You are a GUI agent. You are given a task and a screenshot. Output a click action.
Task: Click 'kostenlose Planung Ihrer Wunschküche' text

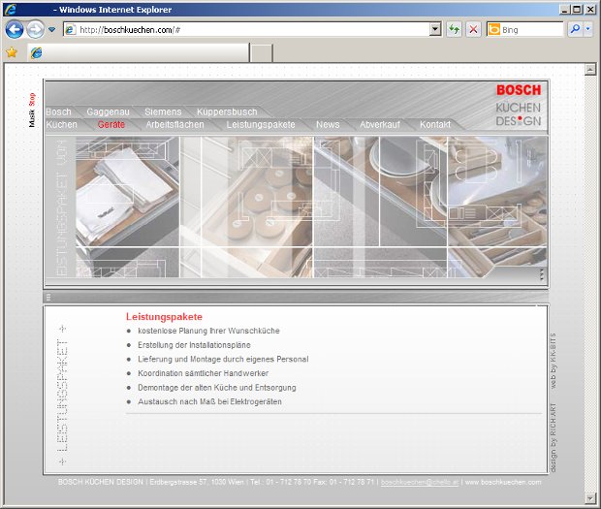point(208,331)
